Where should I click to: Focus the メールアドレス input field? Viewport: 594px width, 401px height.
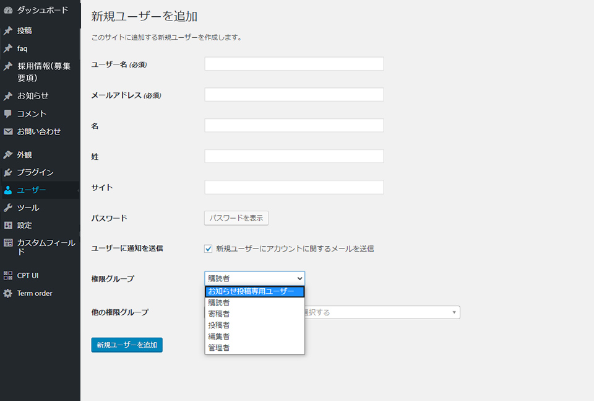tap(294, 95)
